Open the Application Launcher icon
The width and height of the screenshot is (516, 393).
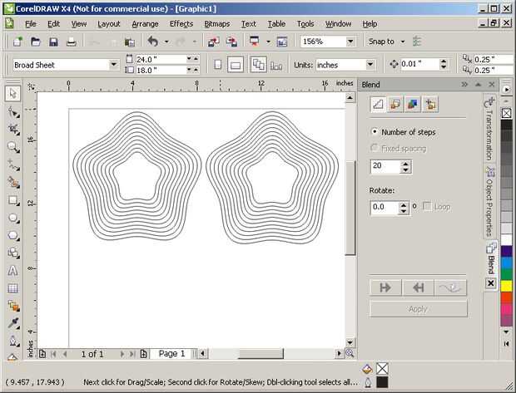[x=255, y=42]
